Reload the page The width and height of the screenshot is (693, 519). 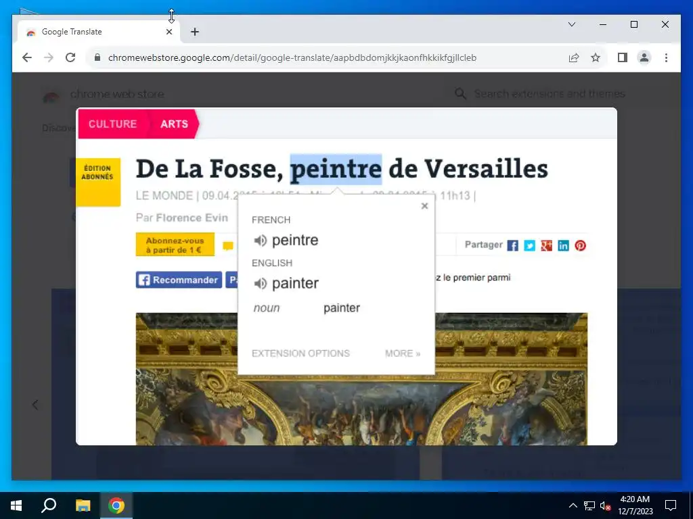click(70, 58)
